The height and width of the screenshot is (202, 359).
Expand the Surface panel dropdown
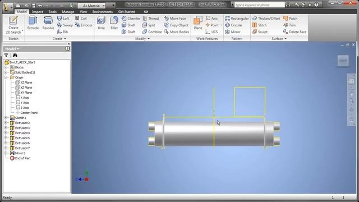[286, 39]
